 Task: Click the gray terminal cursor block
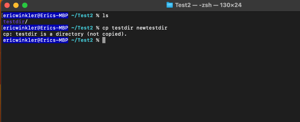[x=104, y=40]
